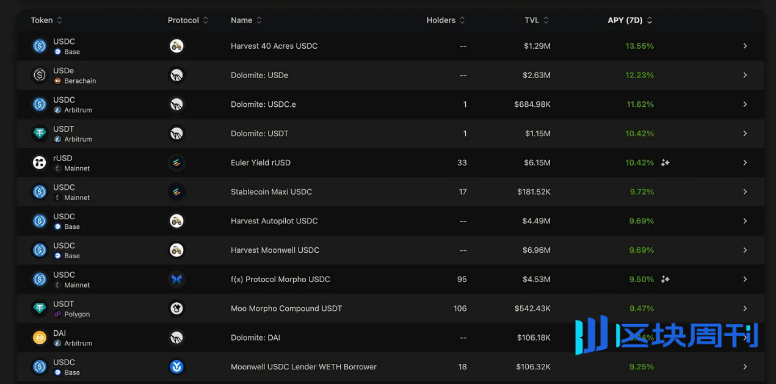The height and width of the screenshot is (384, 776).
Task: Click the Euler protocol icon for Euler Yield rUSD
Action: (176, 162)
